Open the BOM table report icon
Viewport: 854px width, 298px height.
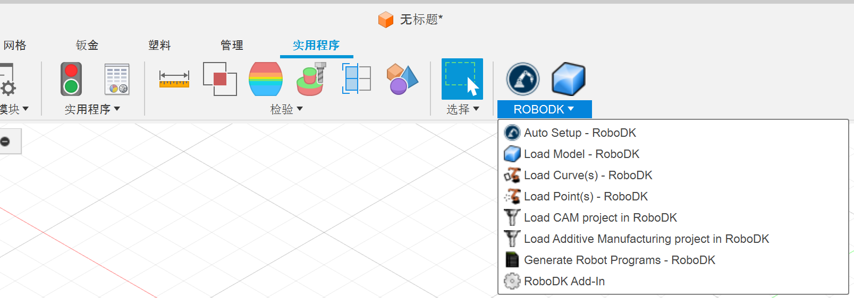[x=117, y=79]
